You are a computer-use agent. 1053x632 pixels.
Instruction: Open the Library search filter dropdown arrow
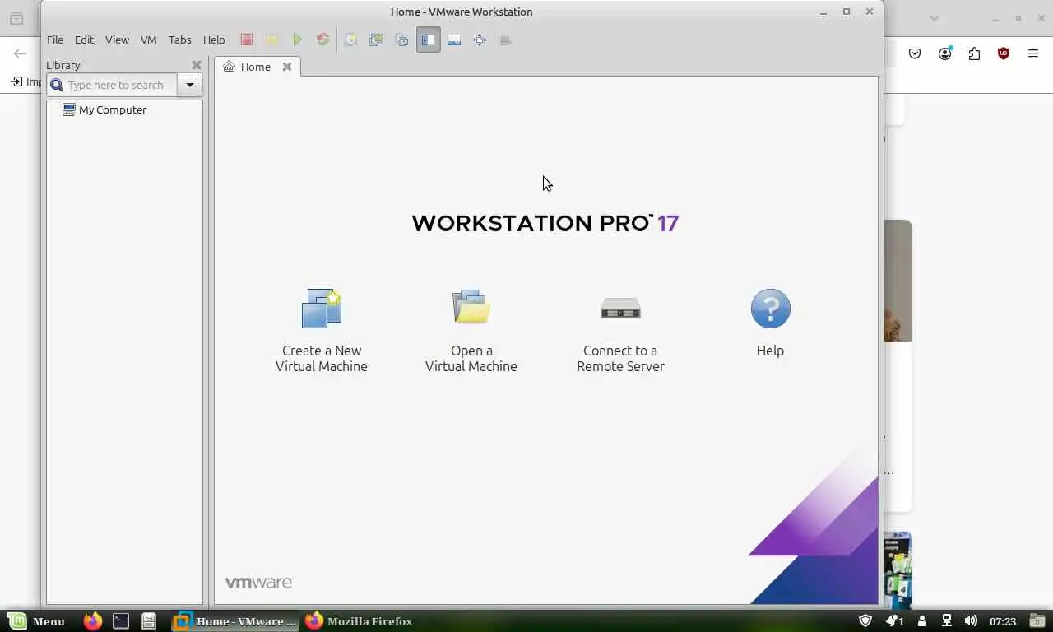tap(190, 85)
